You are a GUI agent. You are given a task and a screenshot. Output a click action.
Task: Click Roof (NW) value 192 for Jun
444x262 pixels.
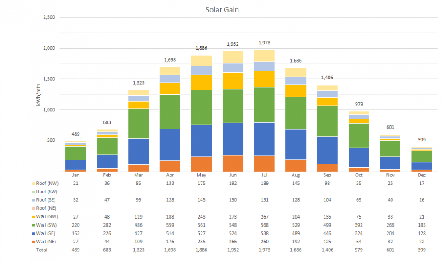pos(233,184)
